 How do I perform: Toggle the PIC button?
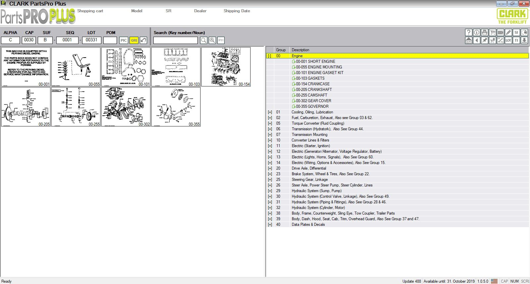(124, 40)
